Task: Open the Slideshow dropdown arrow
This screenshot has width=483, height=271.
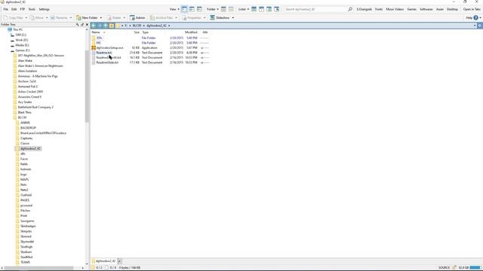Action: [233, 18]
